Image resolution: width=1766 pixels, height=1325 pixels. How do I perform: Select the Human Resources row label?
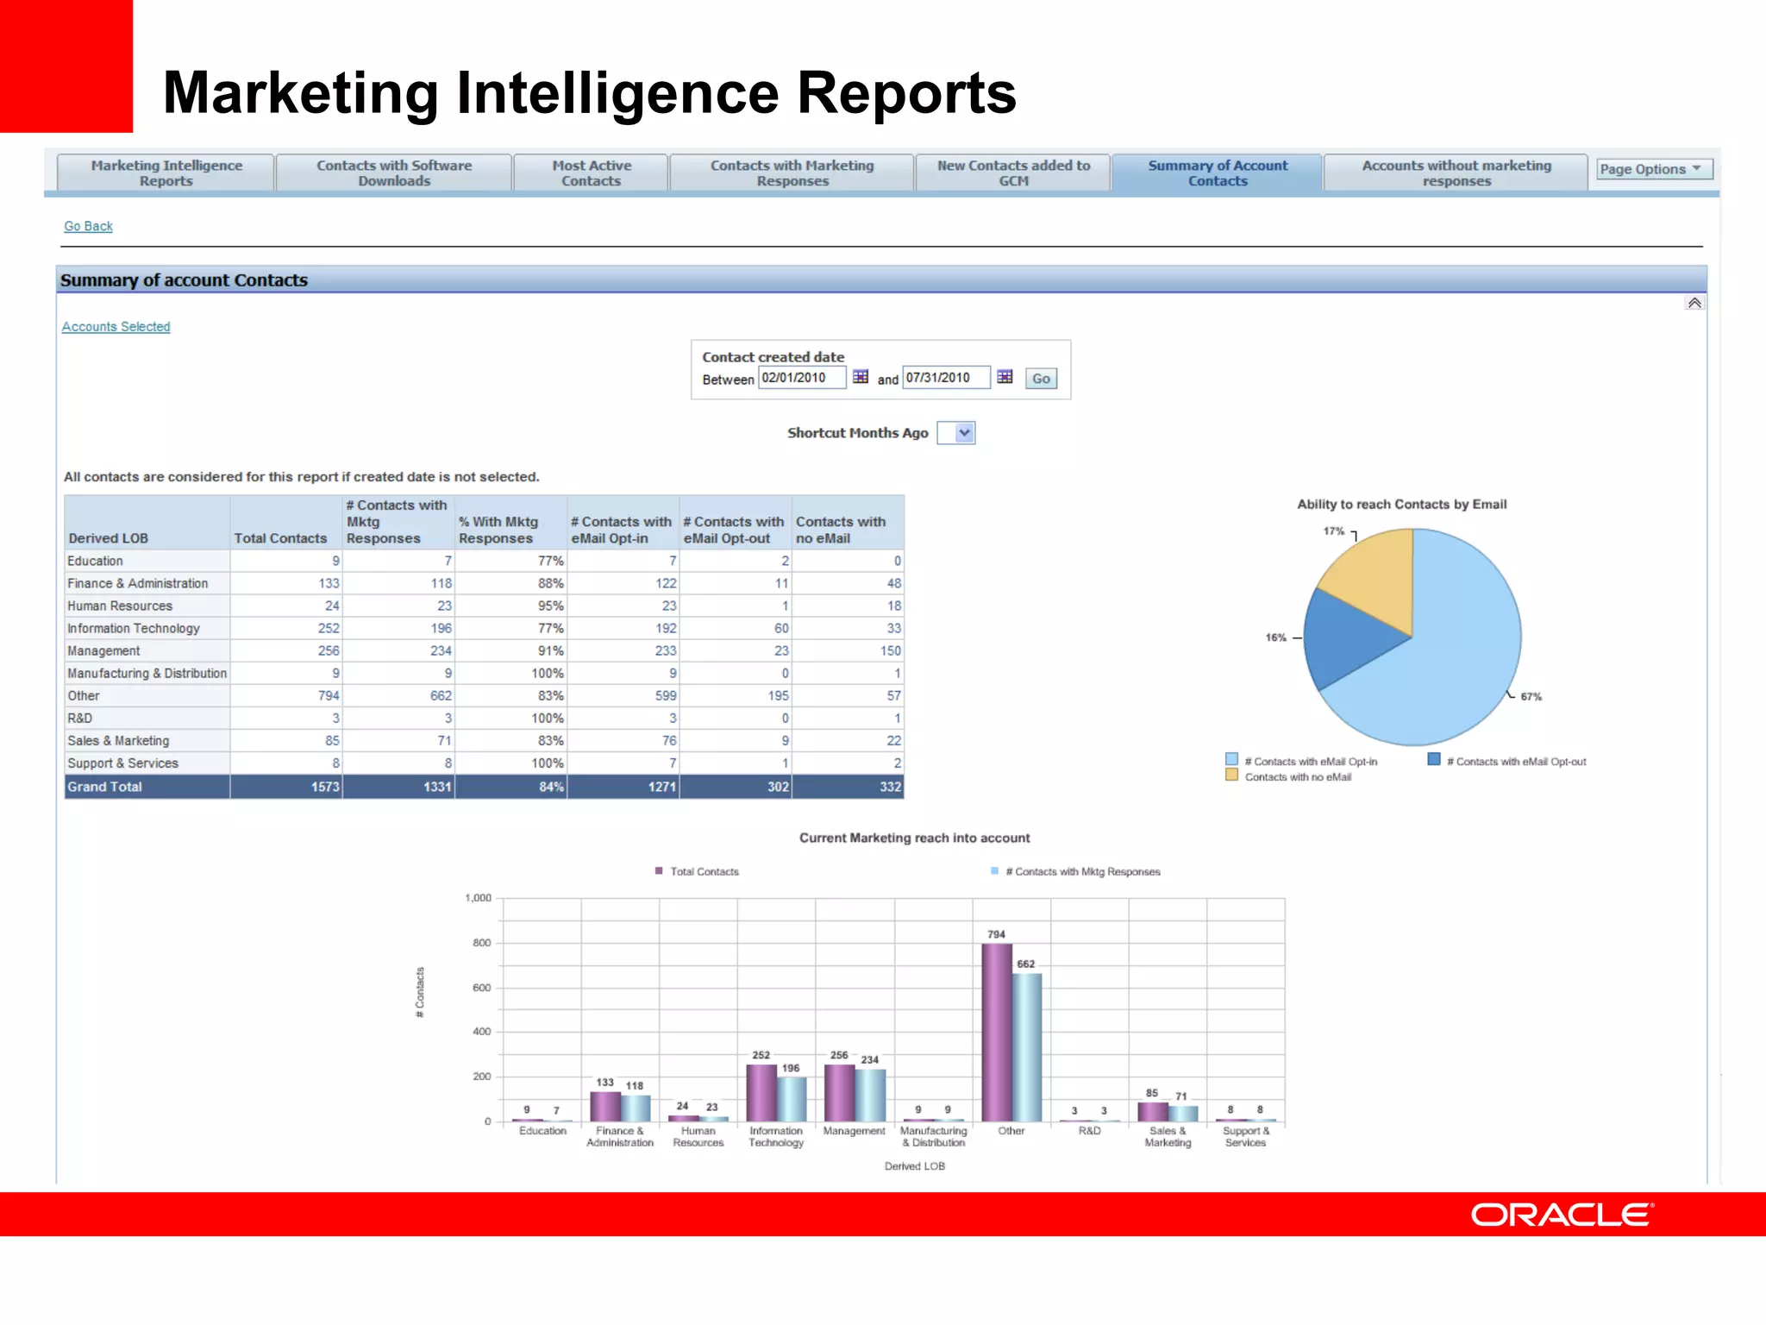(x=120, y=606)
